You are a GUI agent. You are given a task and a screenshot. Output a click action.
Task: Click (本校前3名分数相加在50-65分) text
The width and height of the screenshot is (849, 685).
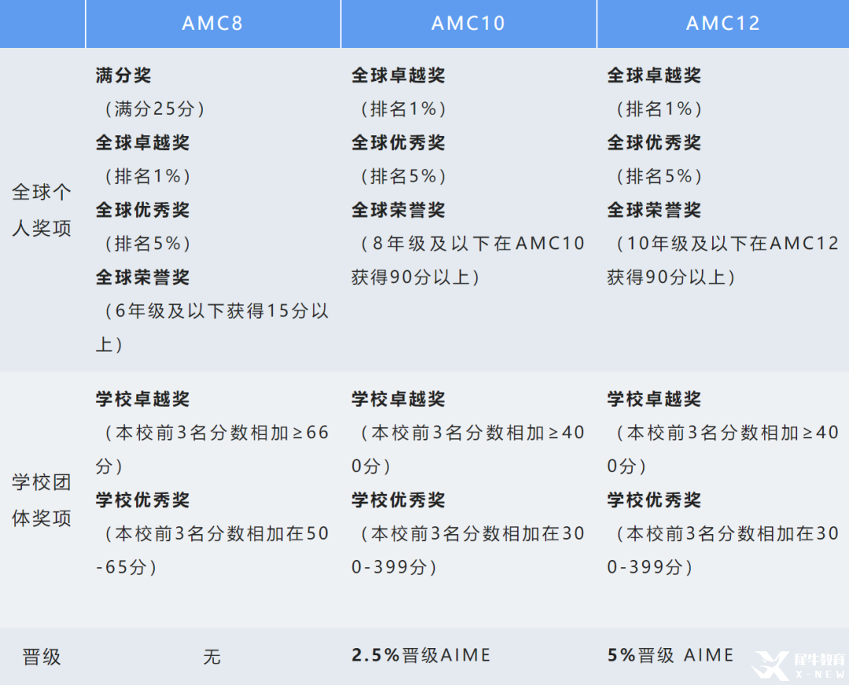point(212,550)
